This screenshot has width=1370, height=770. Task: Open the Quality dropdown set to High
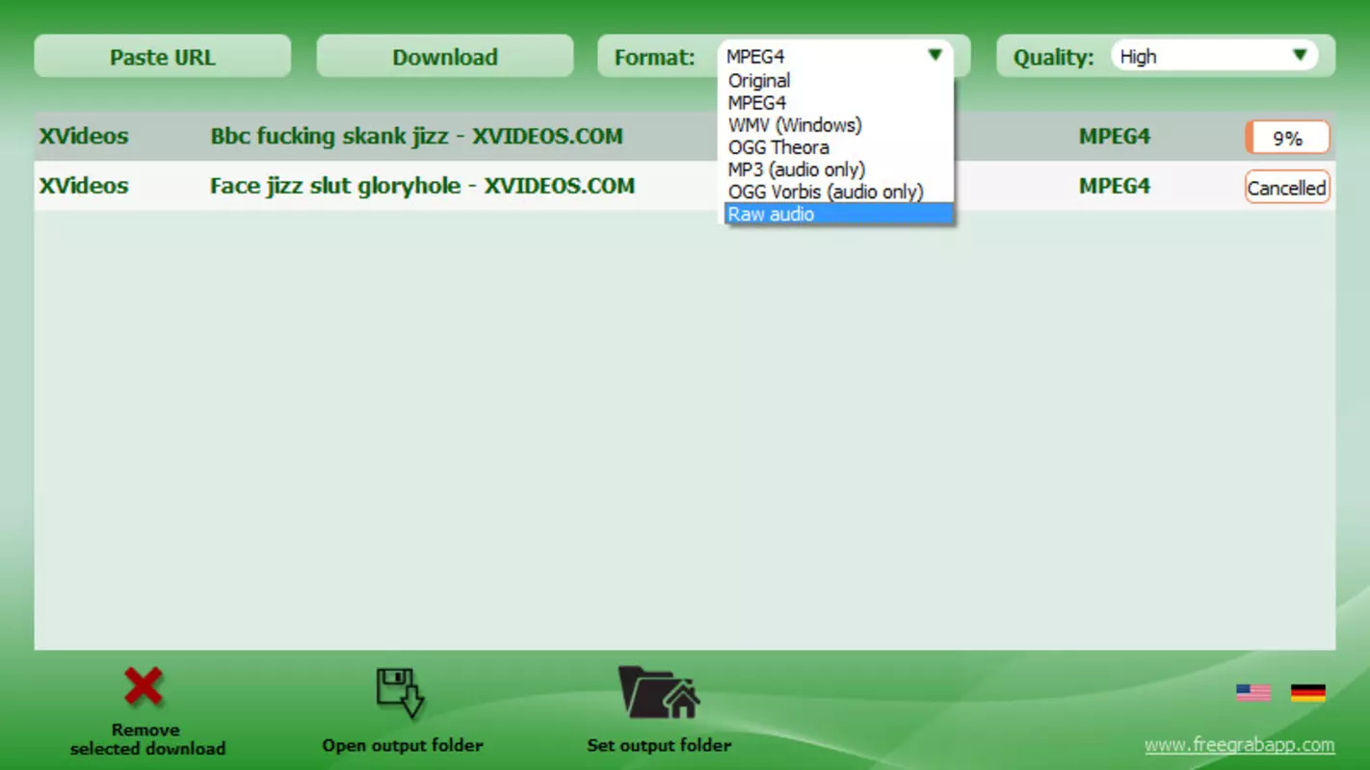pyautogui.click(x=1215, y=56)
